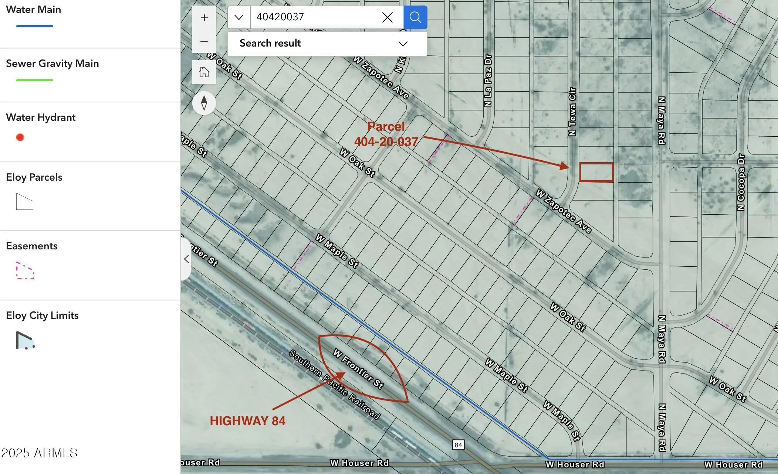
Task: Click the Eloy Parcels legend symbol
Action: coord(25,202)
